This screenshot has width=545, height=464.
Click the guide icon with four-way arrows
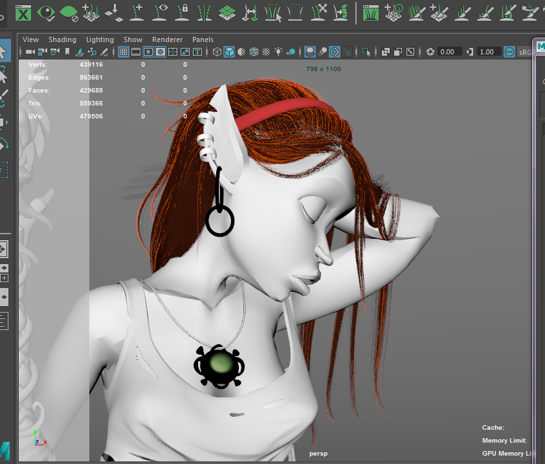coord(318,13)
